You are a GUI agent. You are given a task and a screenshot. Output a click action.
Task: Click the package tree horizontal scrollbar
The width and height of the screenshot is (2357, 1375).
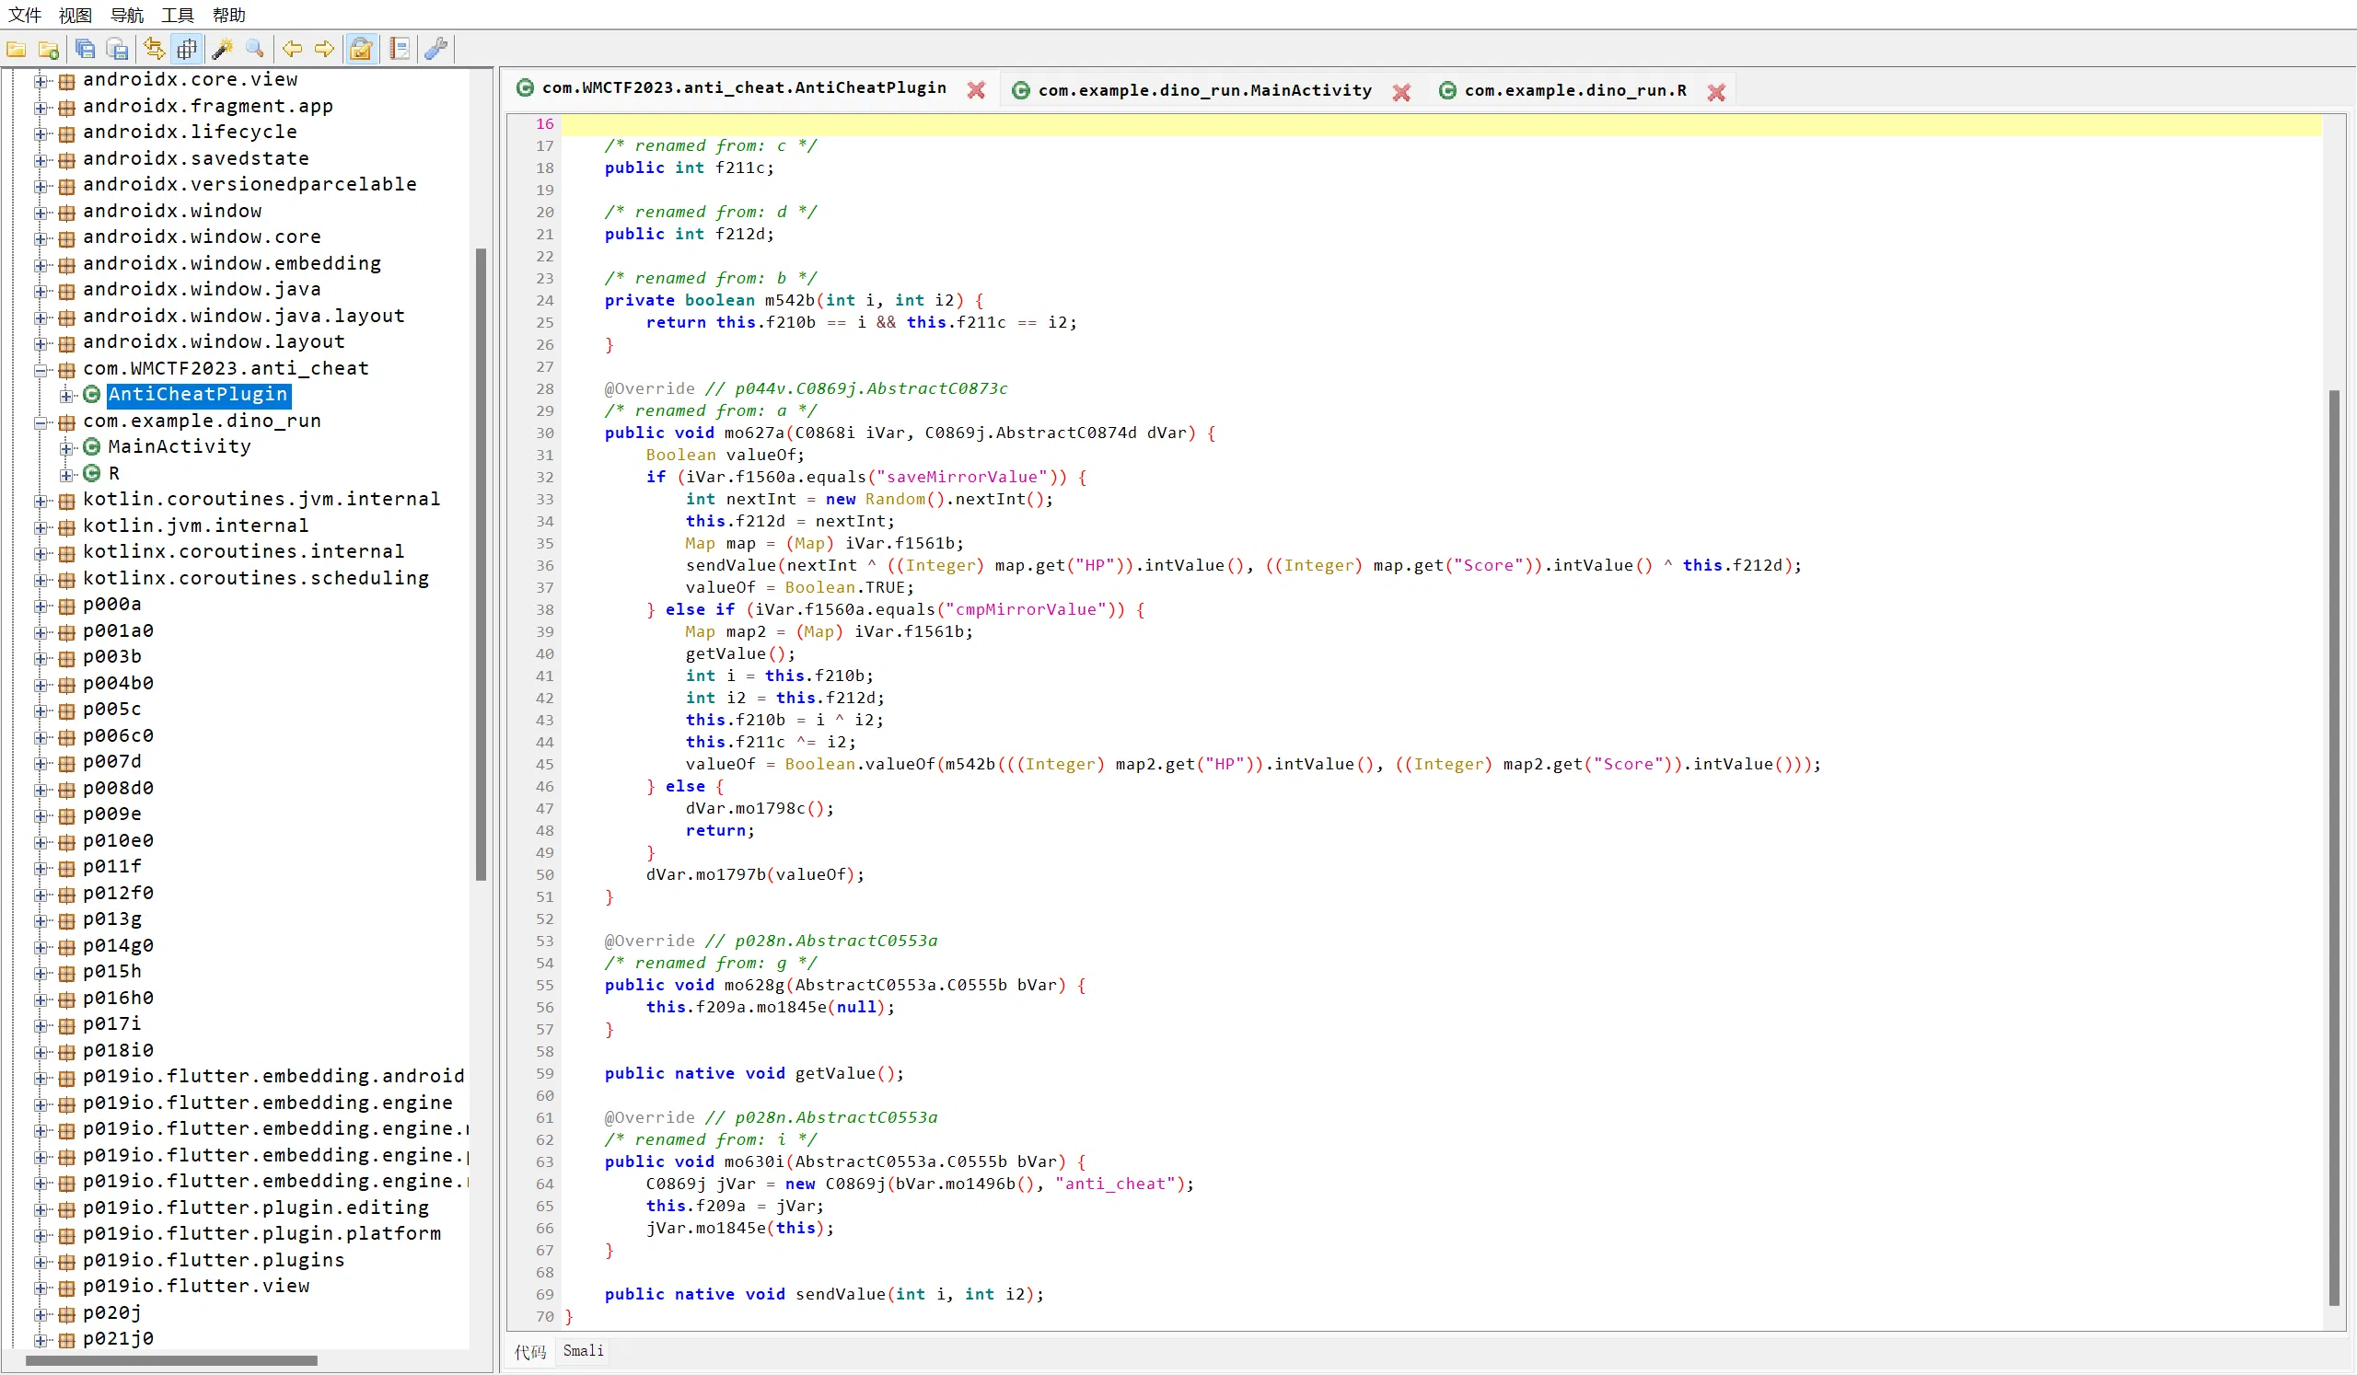(172, 1361)
